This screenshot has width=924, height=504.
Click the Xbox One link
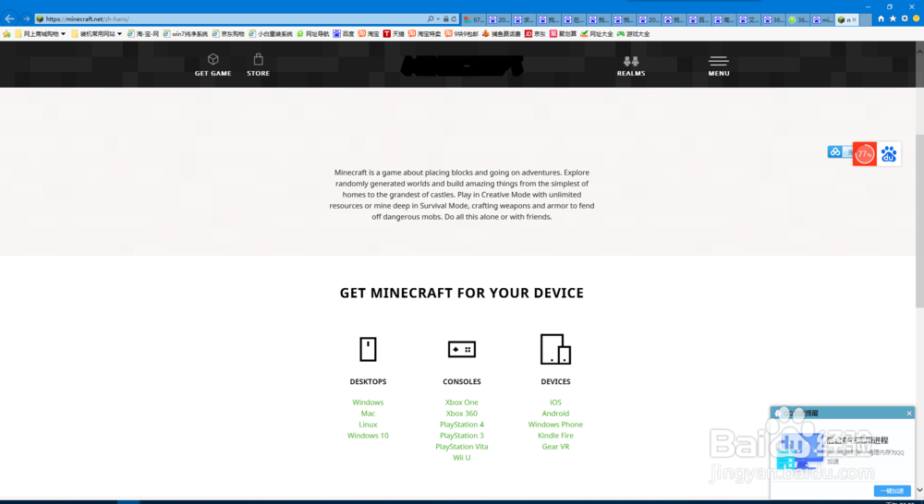461,402
